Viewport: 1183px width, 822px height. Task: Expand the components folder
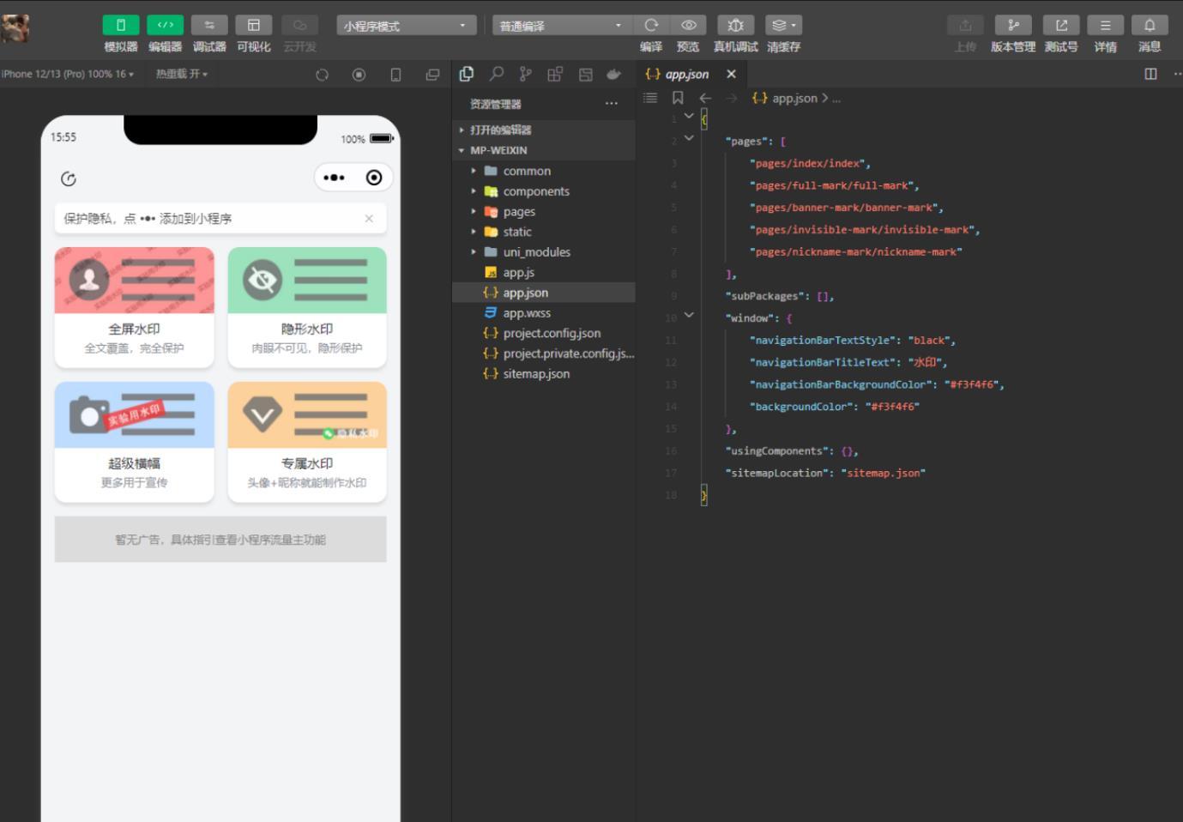click(x=536, y=191)
